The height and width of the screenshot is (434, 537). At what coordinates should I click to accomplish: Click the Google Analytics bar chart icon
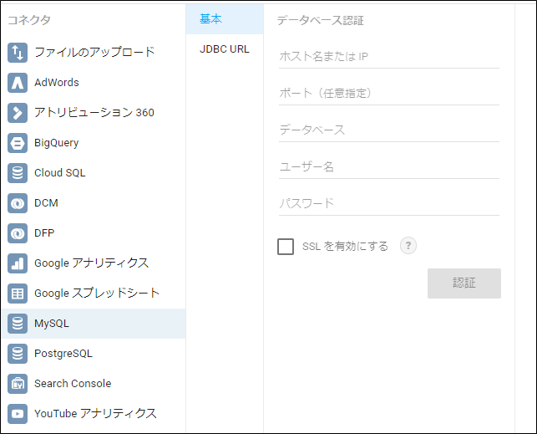point(18,263)
